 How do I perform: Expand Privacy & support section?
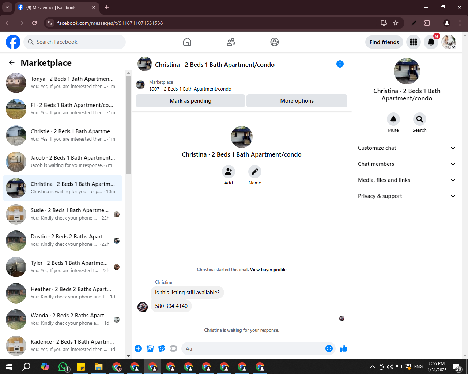tap(407, 196)
